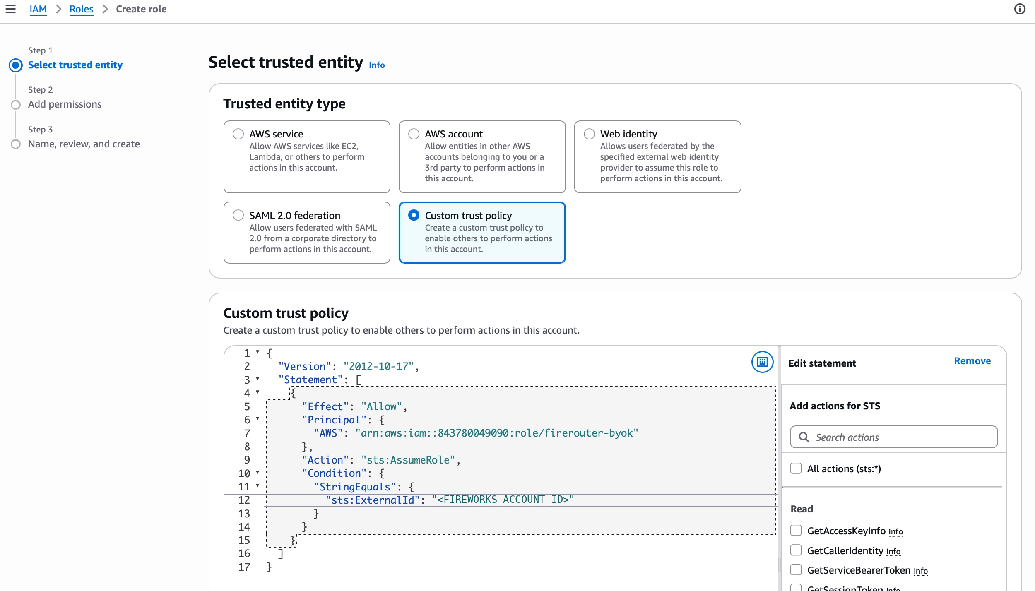Check the GetCallerIdentity action

click(x=796, y=550)
